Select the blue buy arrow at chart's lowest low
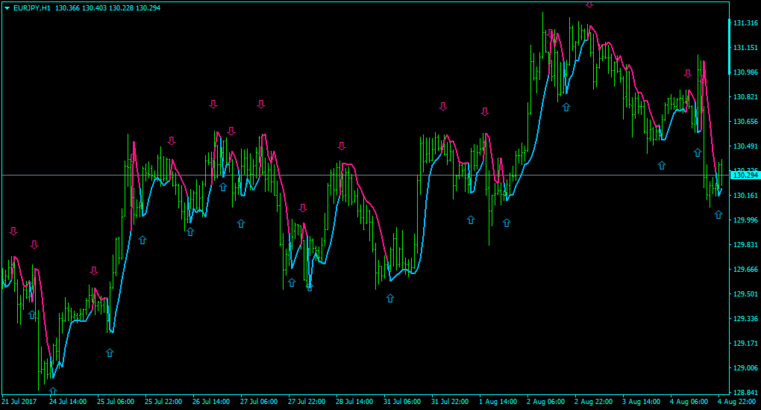 [x=53, y=391]
